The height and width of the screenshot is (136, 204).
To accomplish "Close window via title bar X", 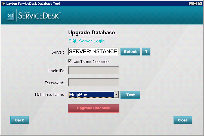I will (x=200, y=4).
